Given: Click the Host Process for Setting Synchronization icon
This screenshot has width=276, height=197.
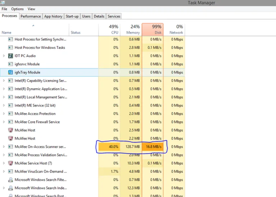Looking at the screenshot, I should (x=10, y=39).
